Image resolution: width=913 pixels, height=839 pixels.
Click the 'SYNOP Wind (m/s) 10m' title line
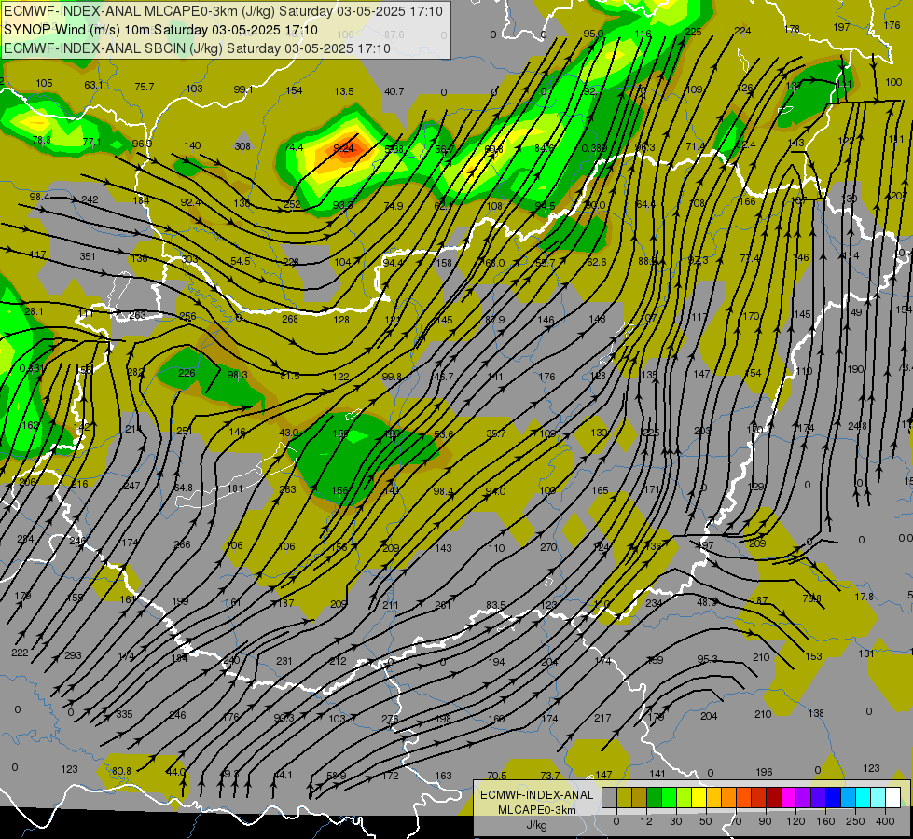point(160,30)
